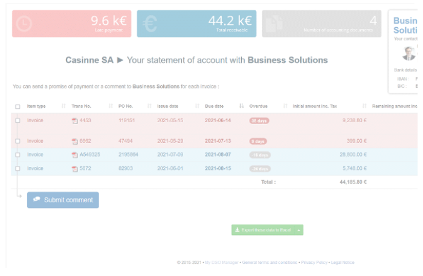Screen dimensions: 423x276
Task: Check the box for invoice 4453
Action: coord(18,120)
